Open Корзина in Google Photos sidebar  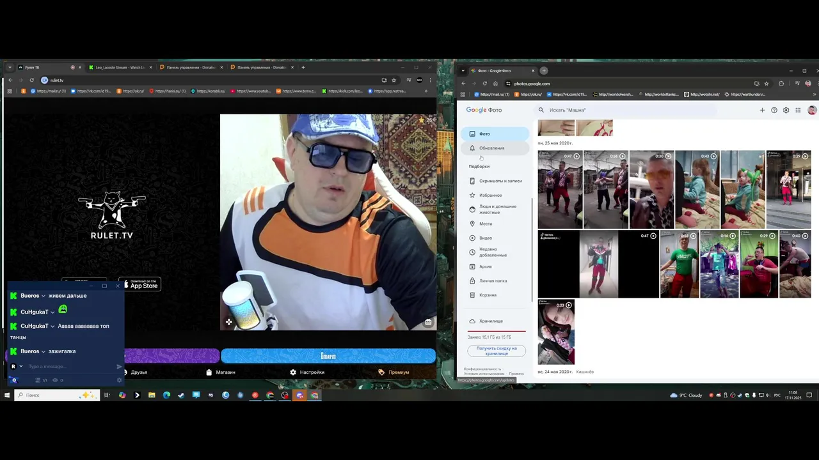tap(483, 295)
